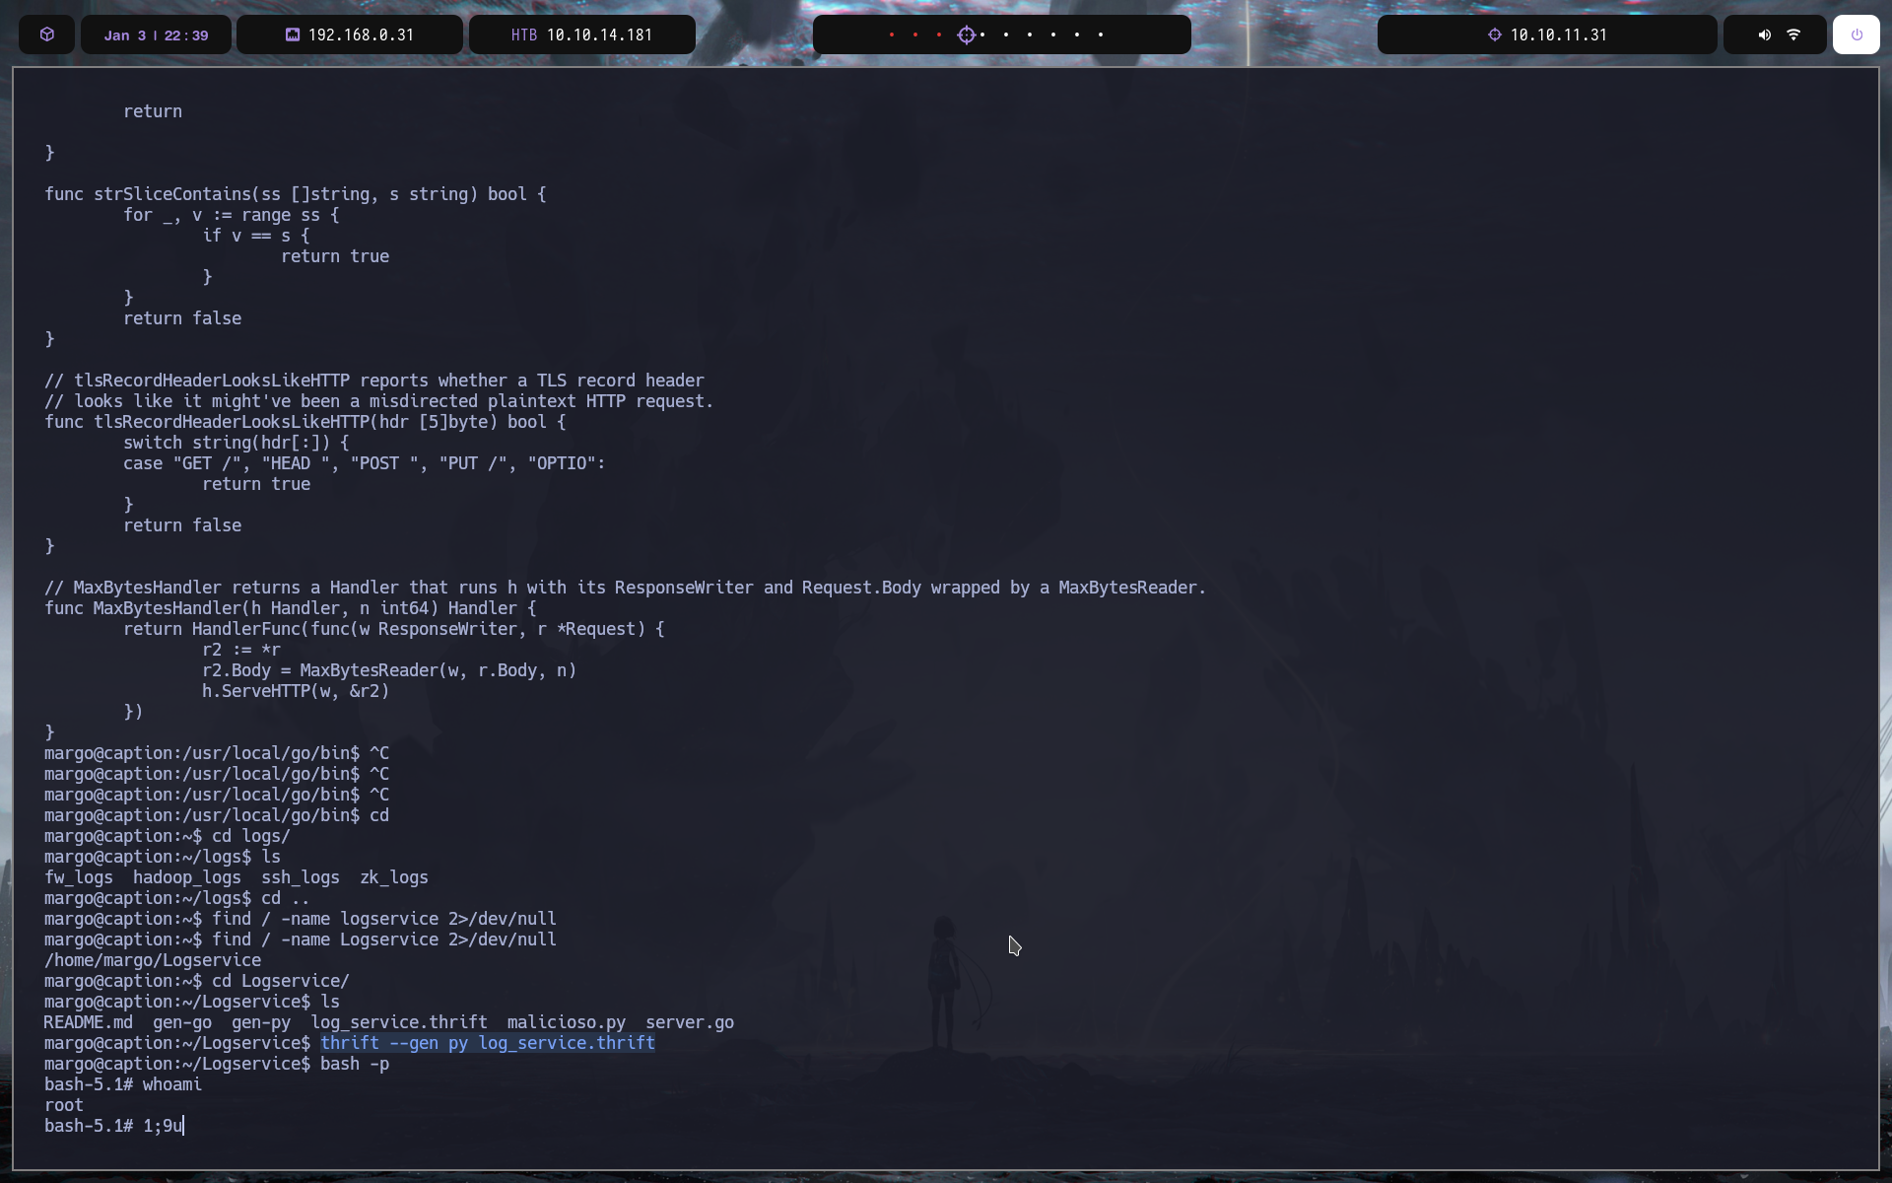Open the Wi-Fi network icon
Image resolution: width=1892 pixels, height=1183 pixels.
[x=1793, y=35]
